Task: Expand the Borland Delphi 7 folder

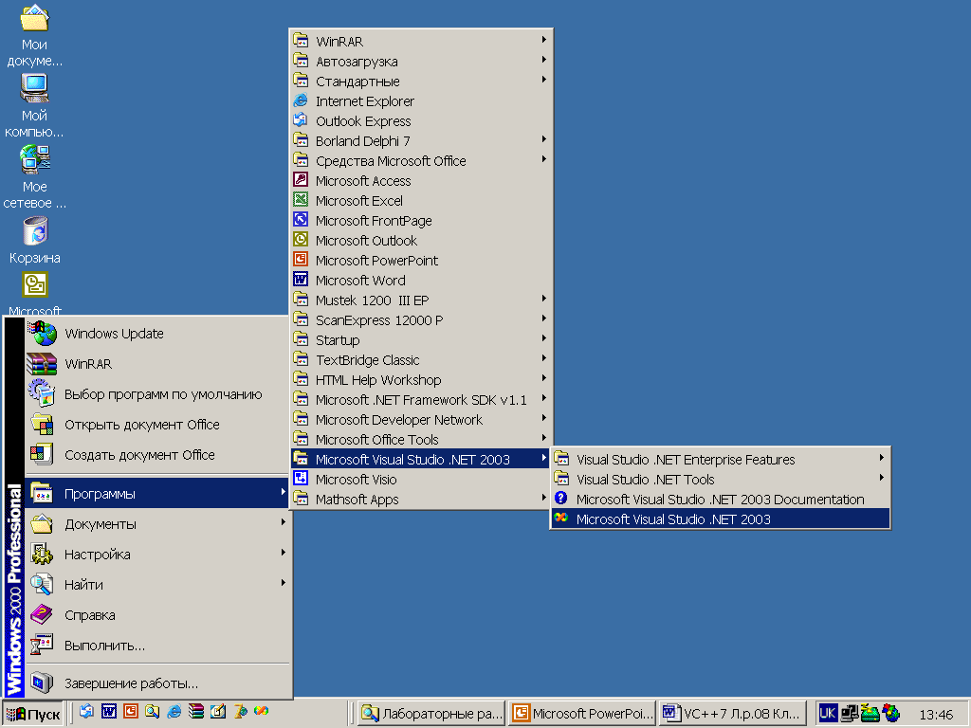Action: pyautogui.click(x=420, y=141)
